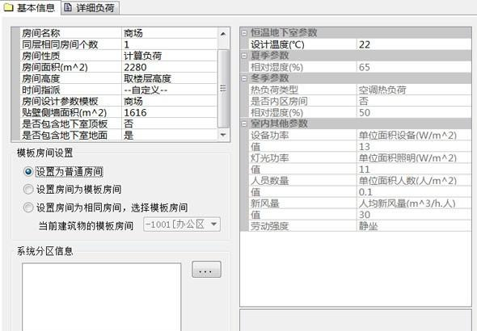The width and height of the screenshot is (477, 331).
Task: Click the room property list scrollbar thumb
Action: 223,88
